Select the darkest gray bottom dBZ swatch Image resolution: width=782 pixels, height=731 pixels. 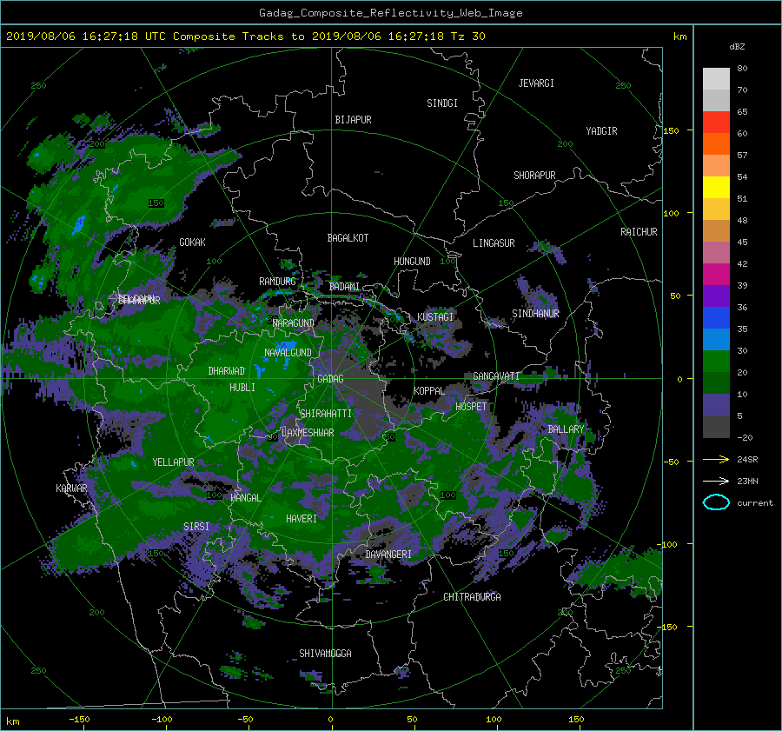(716, 427)
